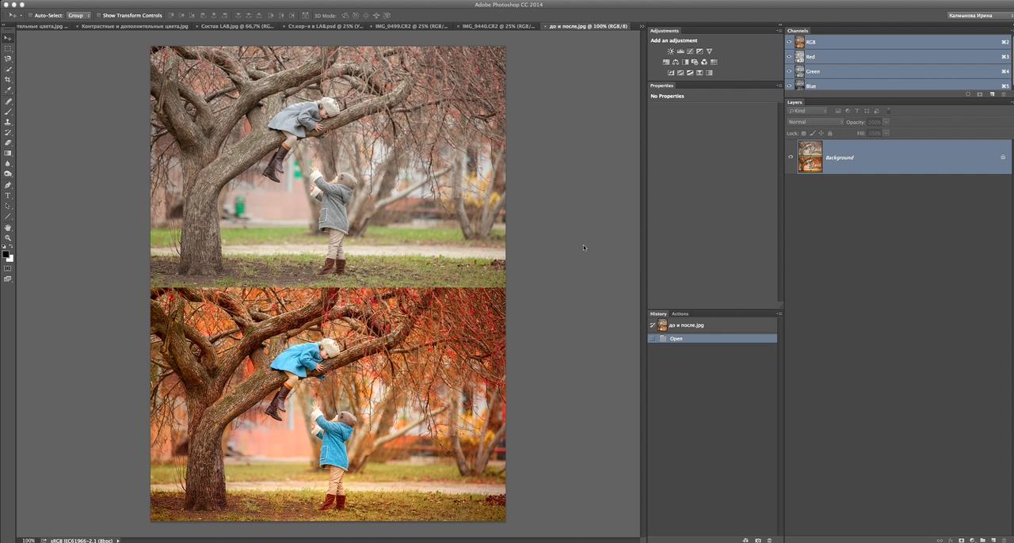
Task: Select the Dodge tool
Action: [x=8, y=174]
